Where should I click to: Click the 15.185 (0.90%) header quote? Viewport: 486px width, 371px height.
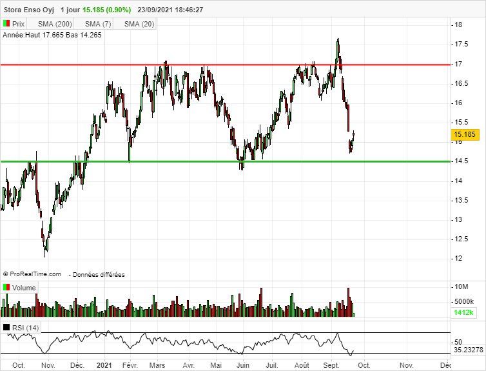[x=106, y=10]
